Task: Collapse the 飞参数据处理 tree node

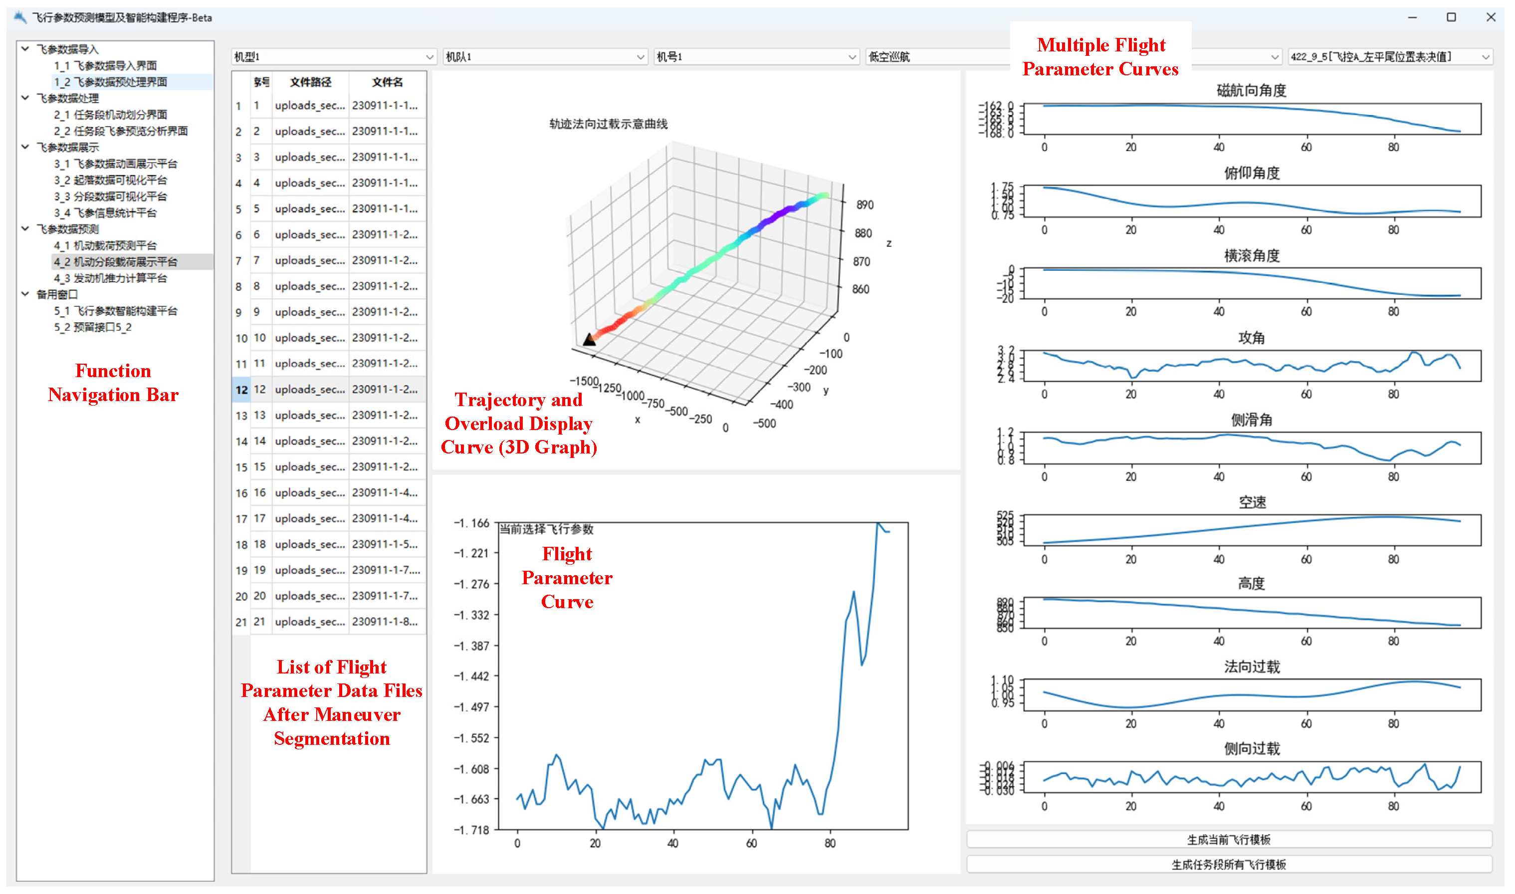Action: coord(25,98)
